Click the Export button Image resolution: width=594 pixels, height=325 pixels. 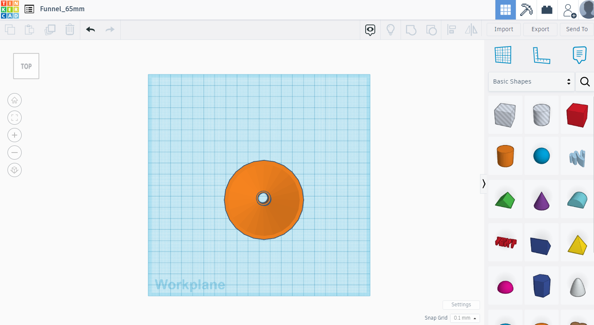point(540,29)
